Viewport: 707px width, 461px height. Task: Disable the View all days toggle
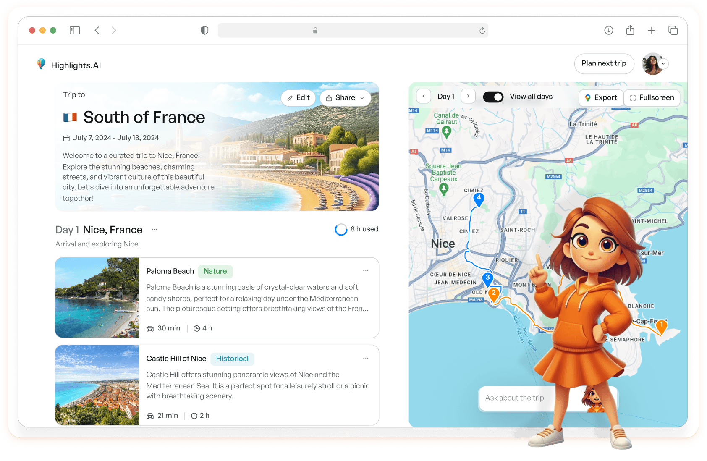click(x=493, y=97)
